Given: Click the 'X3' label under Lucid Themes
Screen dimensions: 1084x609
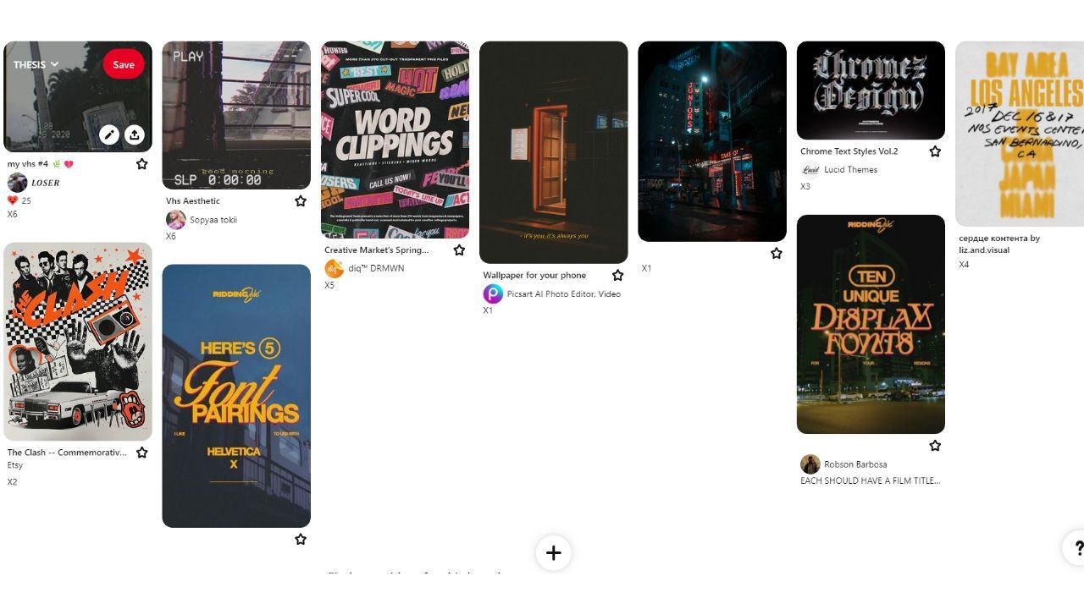Looking at the screenshot, I should tap(805, 187).
